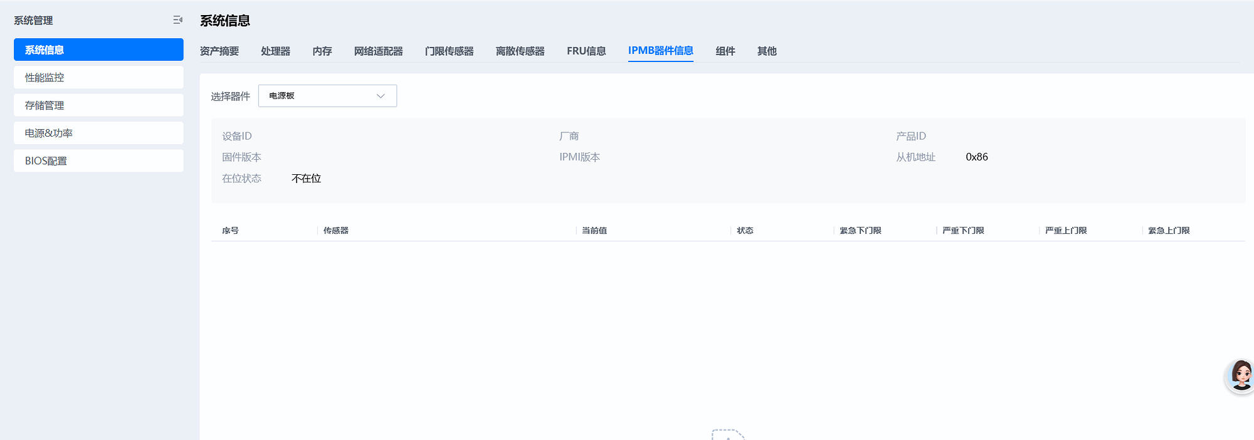Select 系统信息 in the sidebar
Screen dimensions: 1254x440
coord(98,50)
